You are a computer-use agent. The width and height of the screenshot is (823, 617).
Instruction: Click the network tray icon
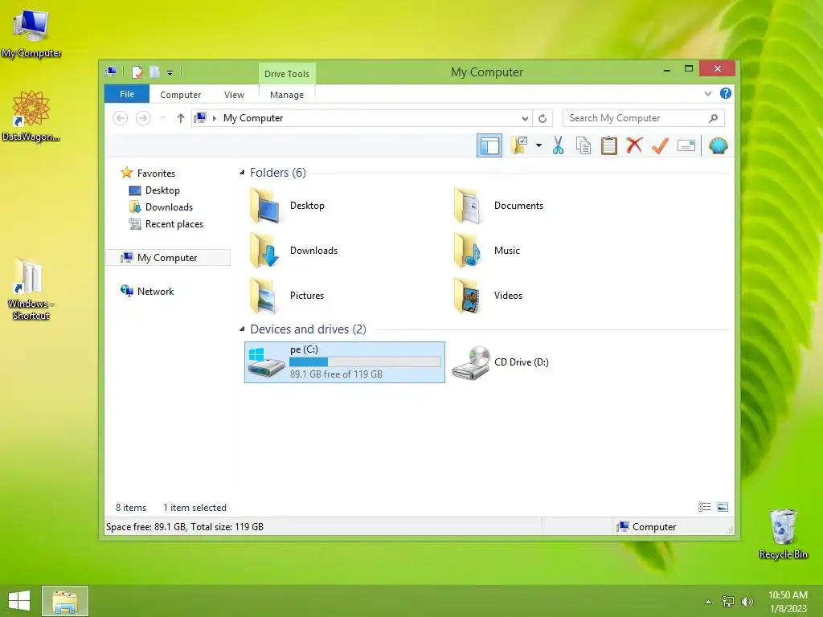point(728,601)
